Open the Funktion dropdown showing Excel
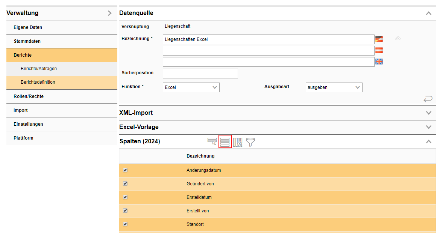The height and width of the screenshot is (233, 437). pyautogui.click(x=191, y=87)
